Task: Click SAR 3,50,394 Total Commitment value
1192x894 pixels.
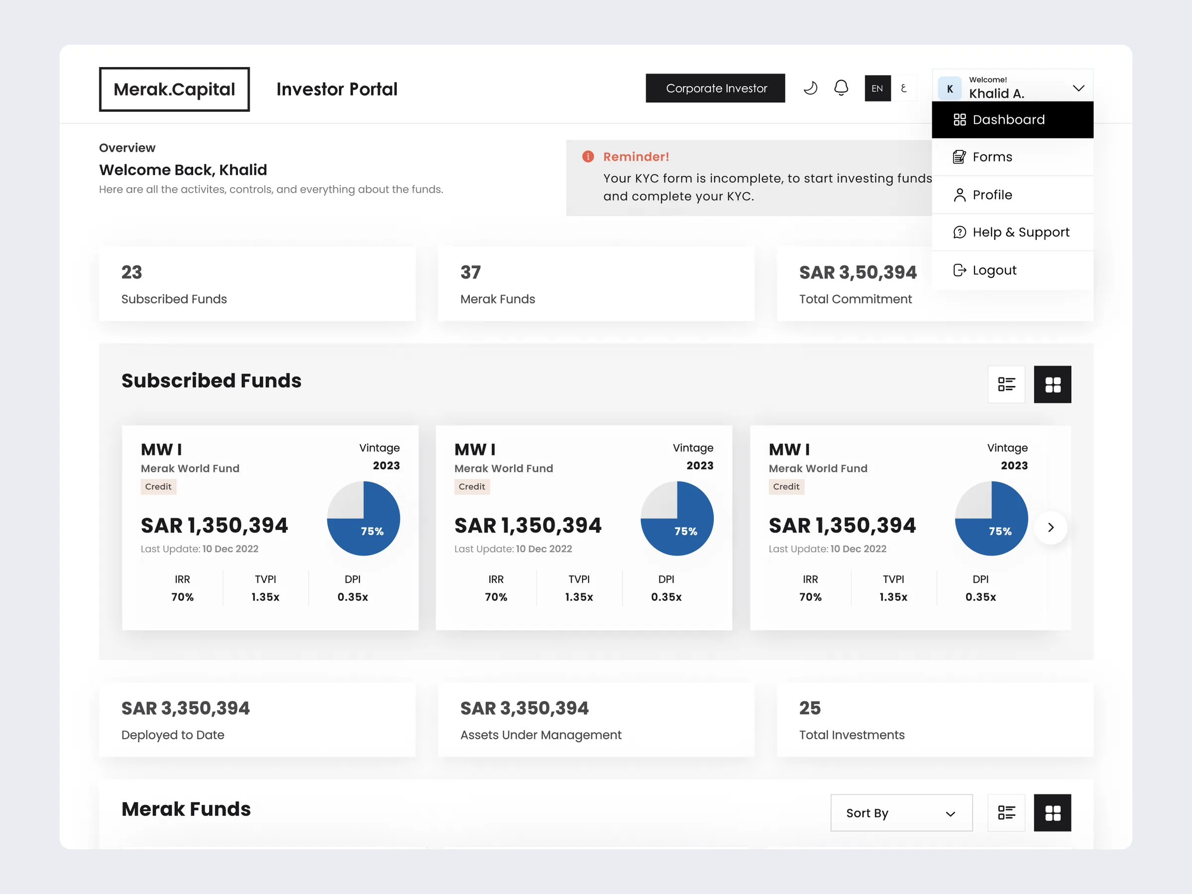Action: click(x=858, y=273)
